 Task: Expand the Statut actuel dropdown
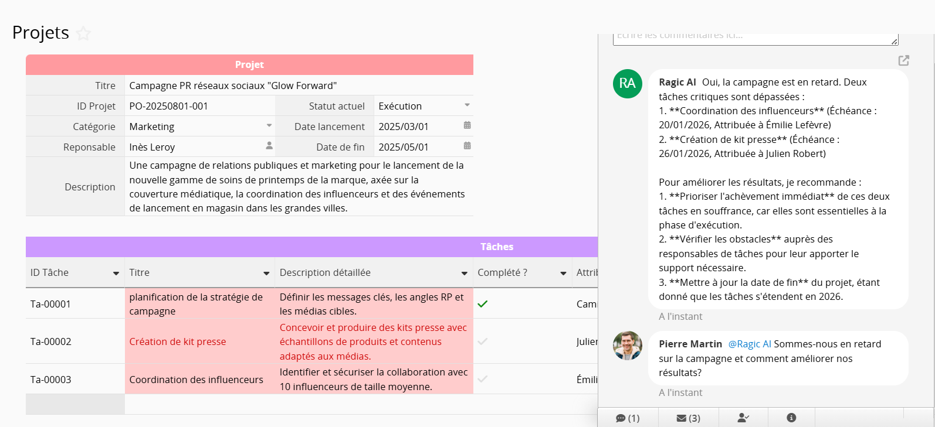(x=467, y=105)
